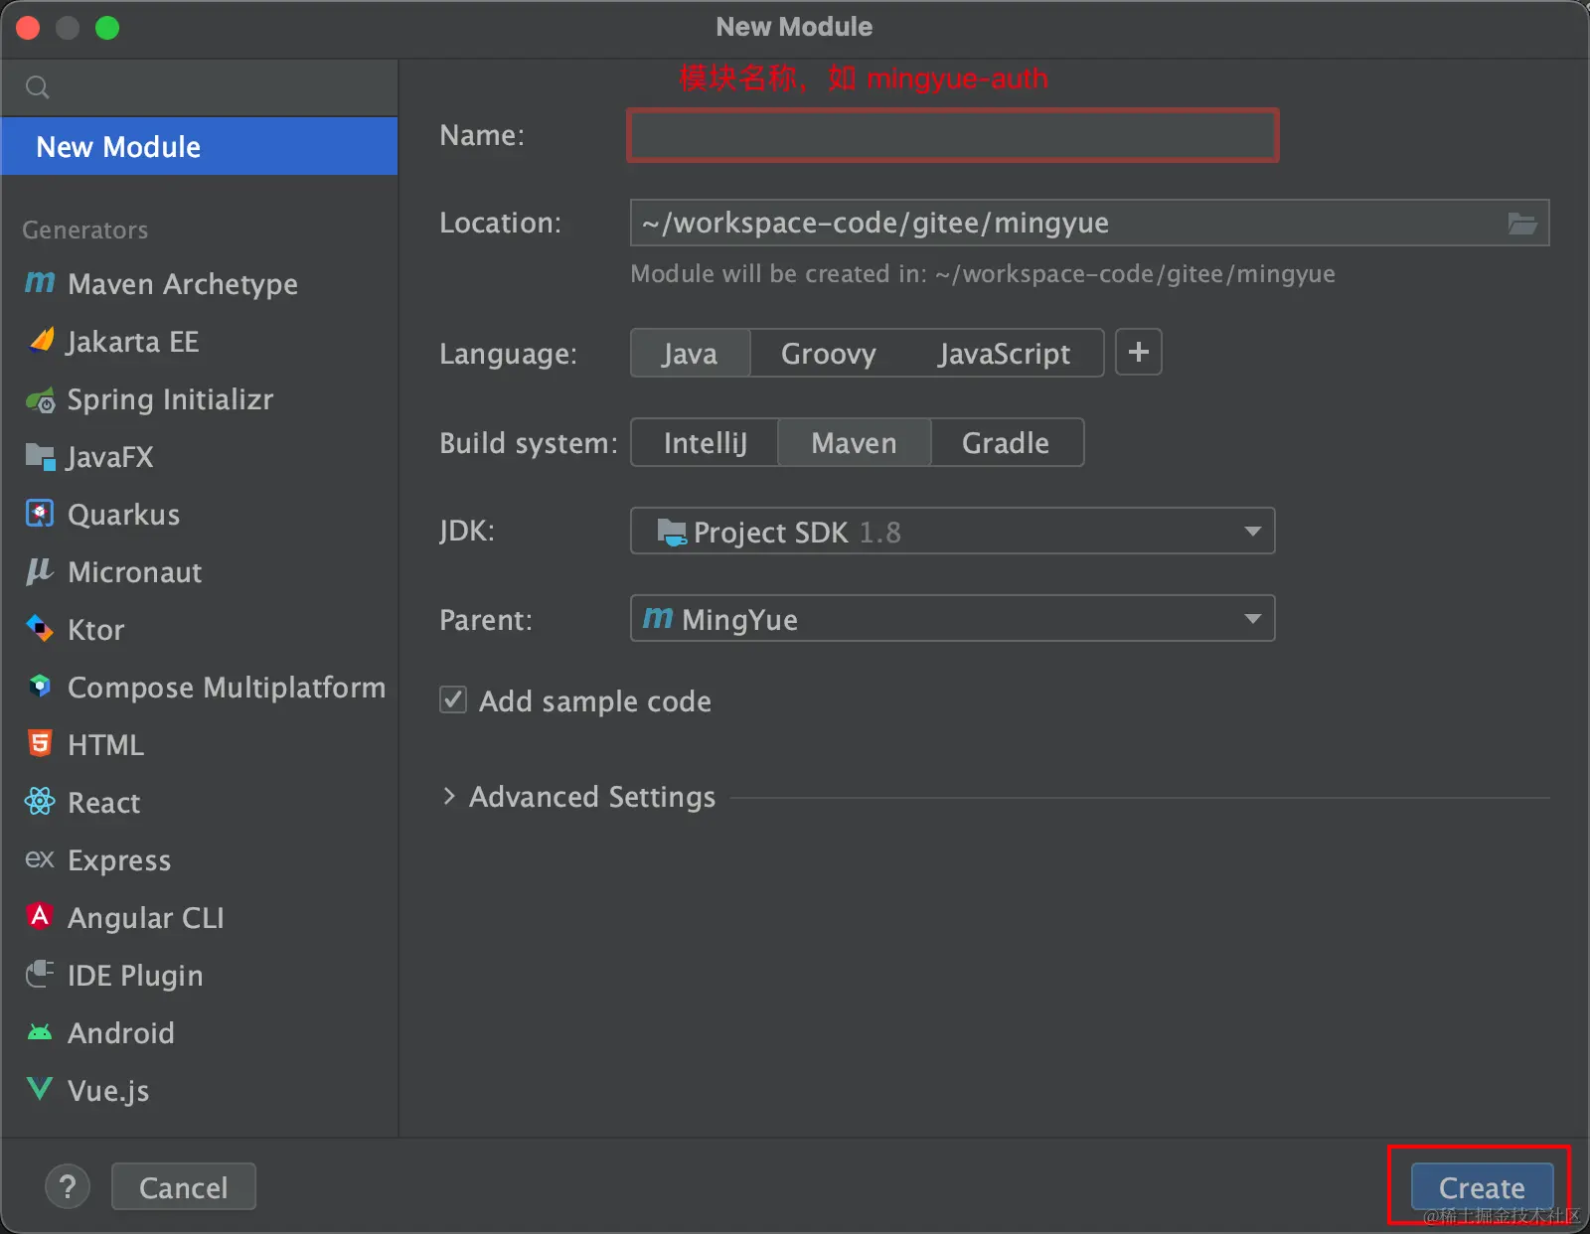Select the JavaFX generator label
1590x1234 pixels.
(110, 457)
